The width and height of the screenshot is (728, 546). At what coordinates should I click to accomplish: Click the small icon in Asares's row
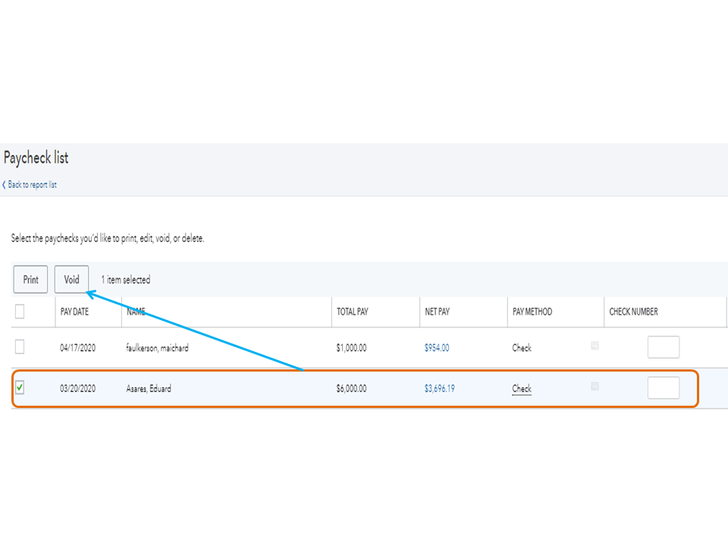[595, 387]
